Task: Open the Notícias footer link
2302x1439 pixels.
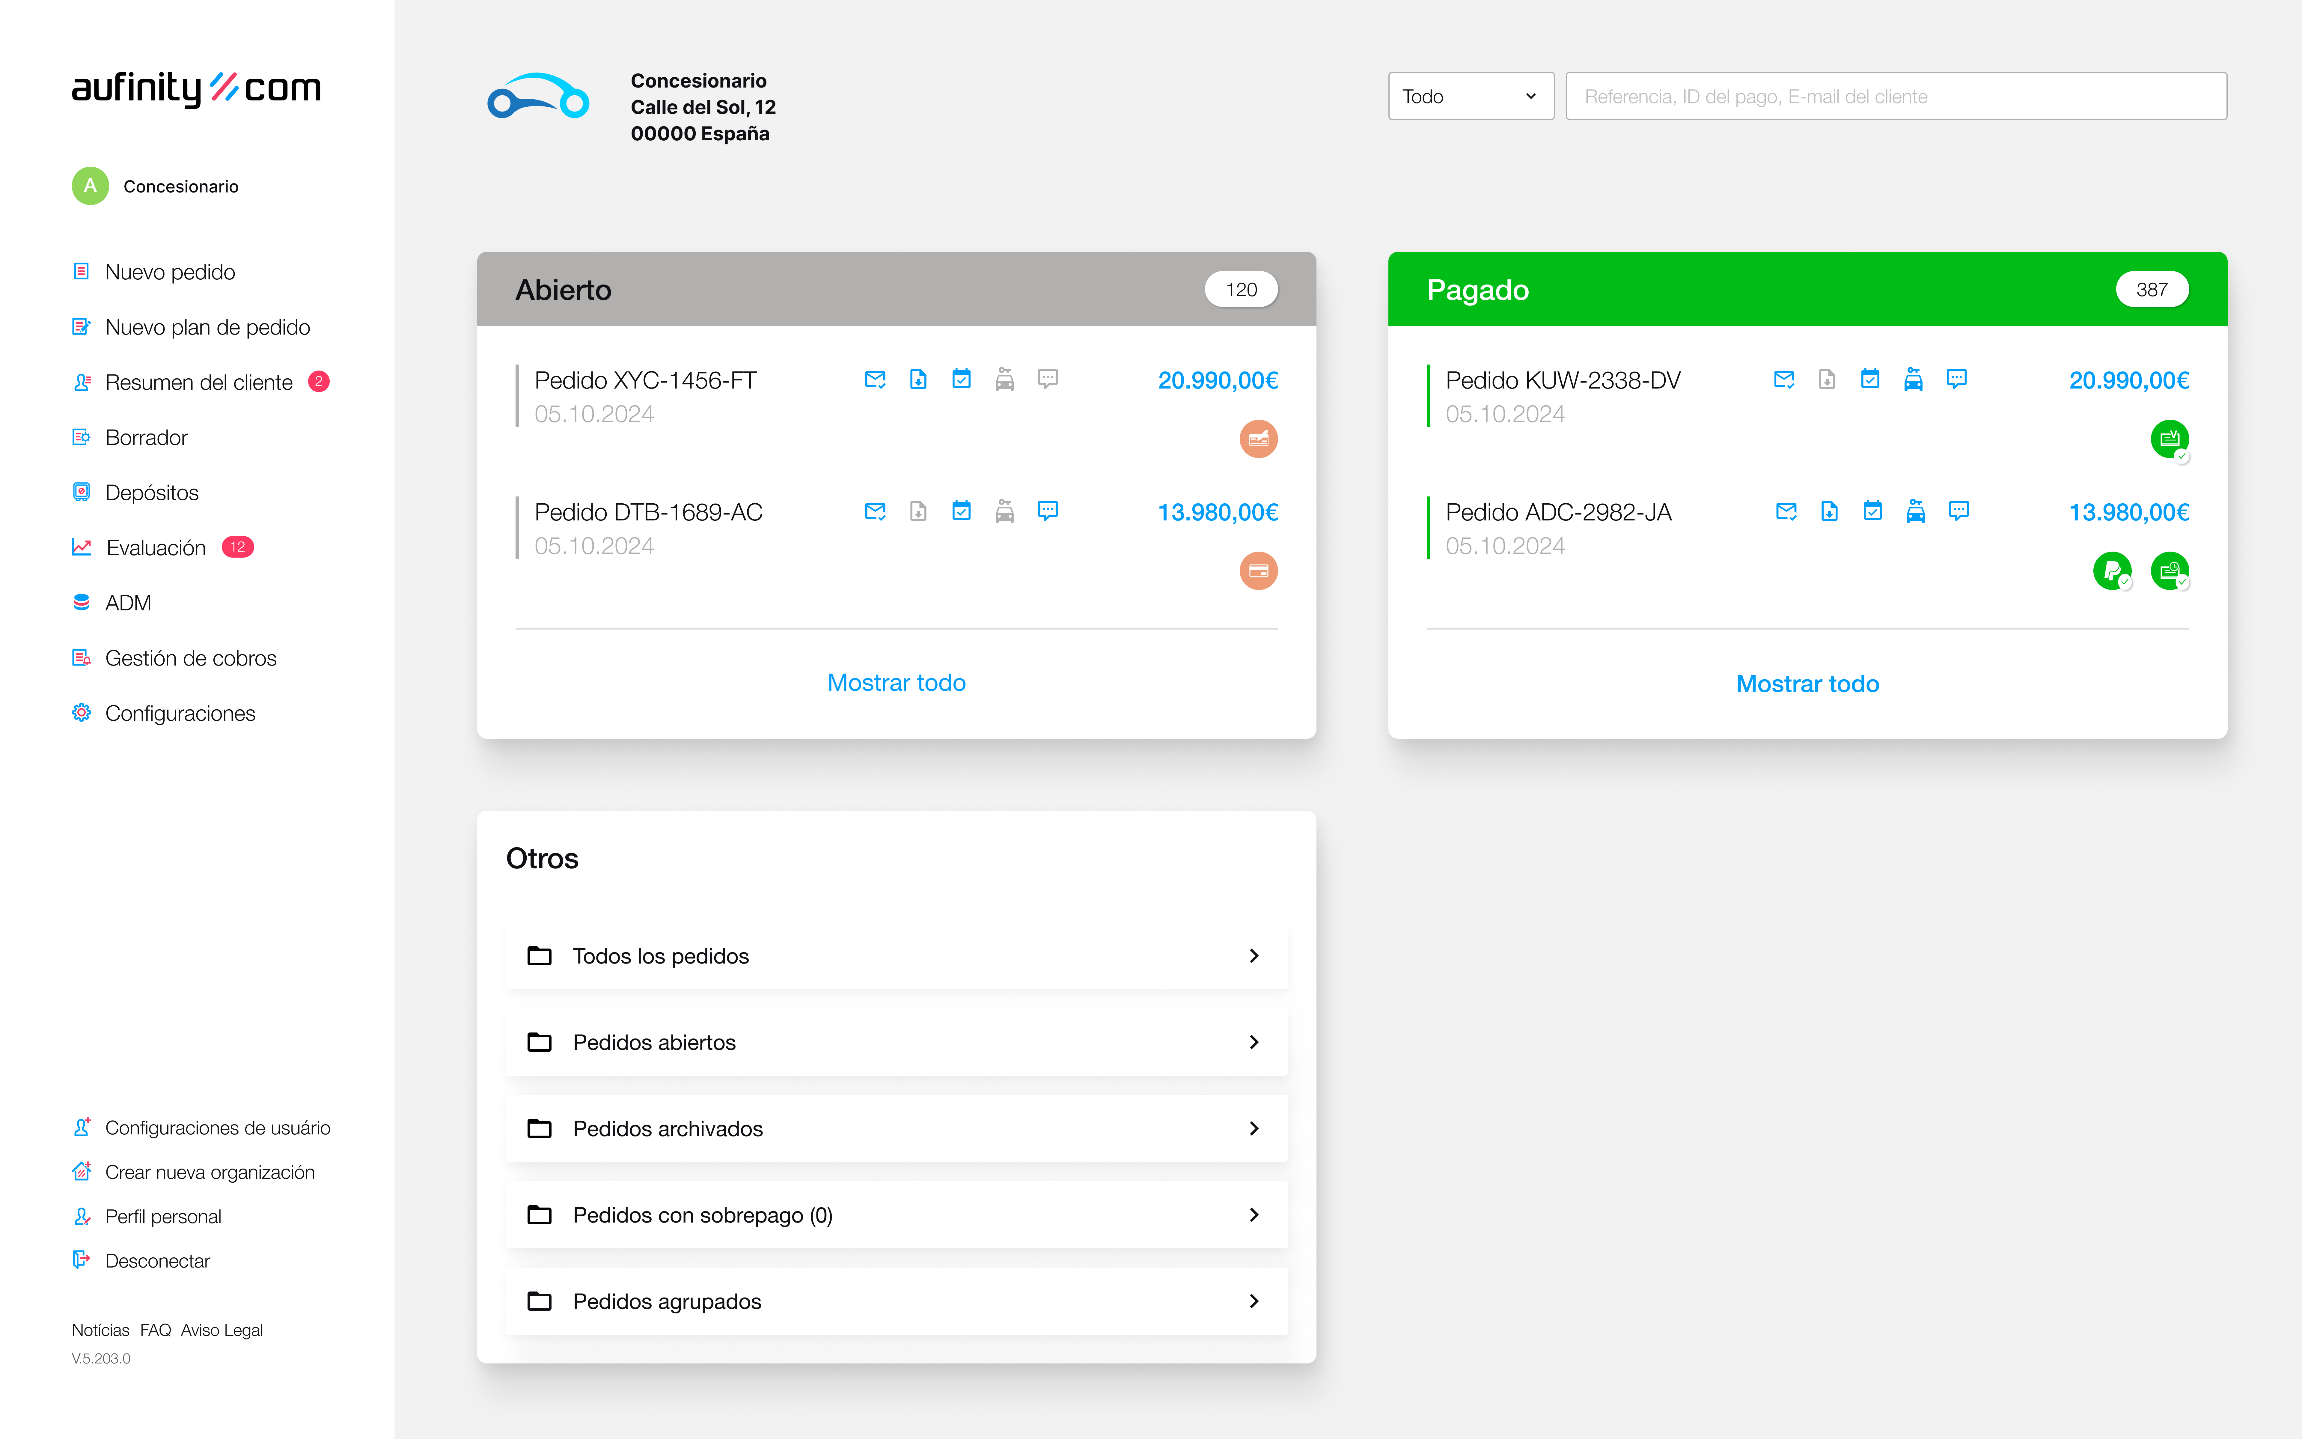Action: click(101, 1330)
